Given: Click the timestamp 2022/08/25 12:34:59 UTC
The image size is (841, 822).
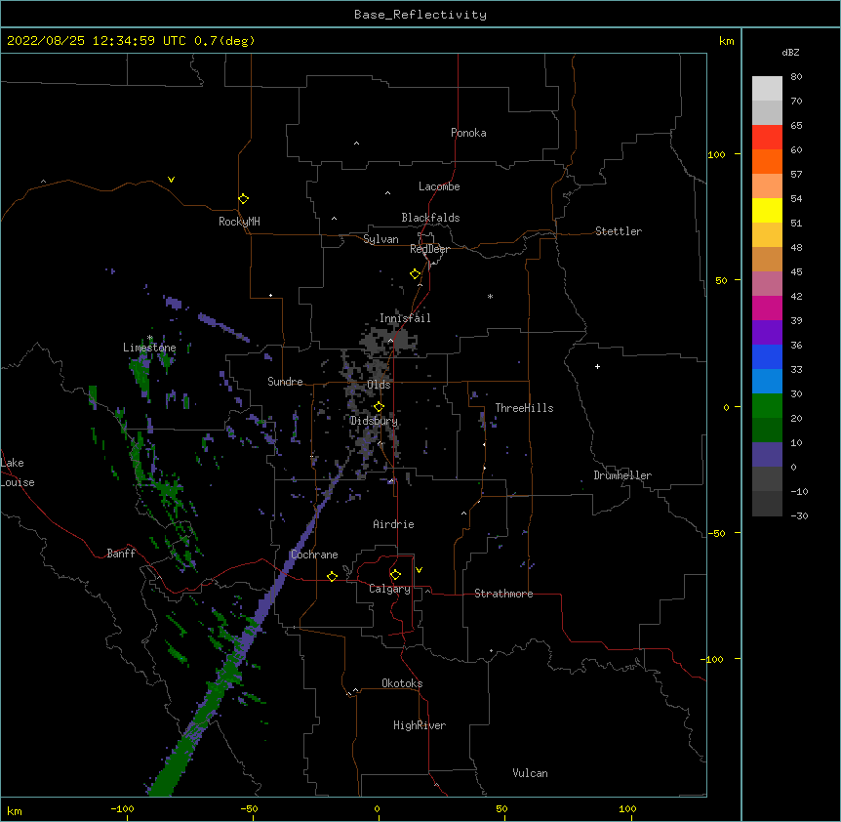Looking at the screenshot, I should click(x=97, y=41).
